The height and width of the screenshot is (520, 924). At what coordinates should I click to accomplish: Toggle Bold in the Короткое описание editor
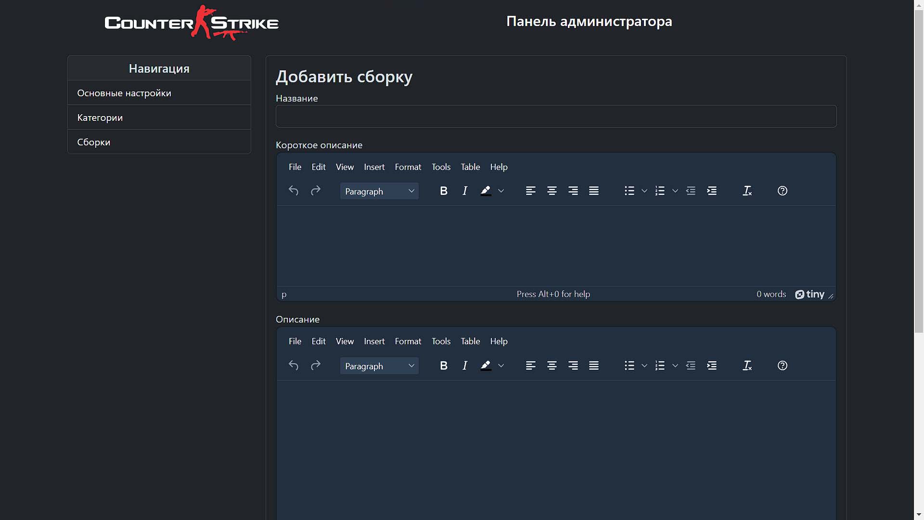coord(444,191)
